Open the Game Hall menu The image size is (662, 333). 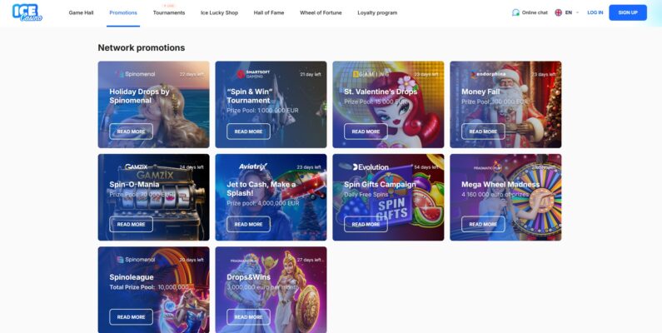(x=81, y=12)
